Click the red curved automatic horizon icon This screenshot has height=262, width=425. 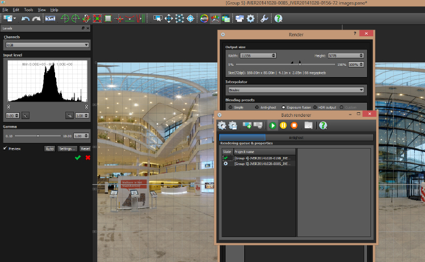pyautogui.click(x=130, y=19)
